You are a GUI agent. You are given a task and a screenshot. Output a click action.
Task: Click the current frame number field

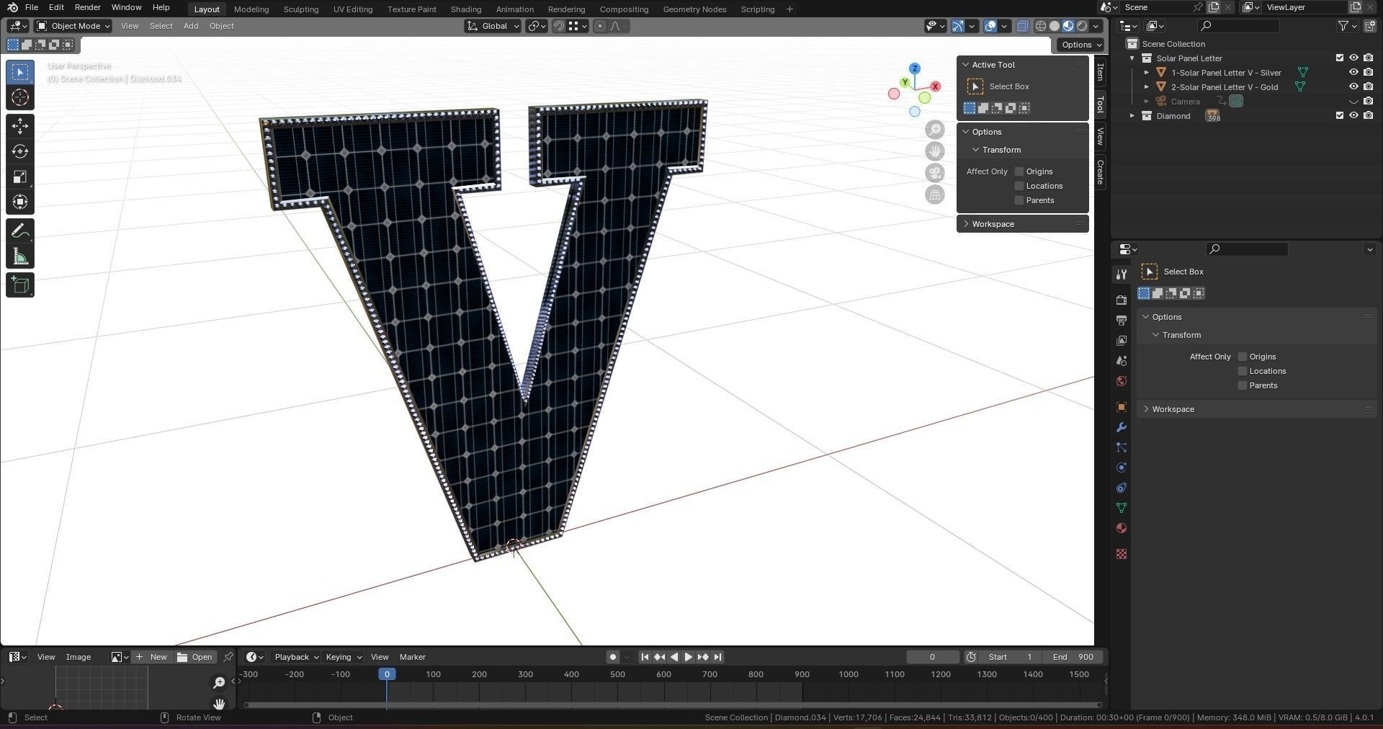click(x=932, y=657)
